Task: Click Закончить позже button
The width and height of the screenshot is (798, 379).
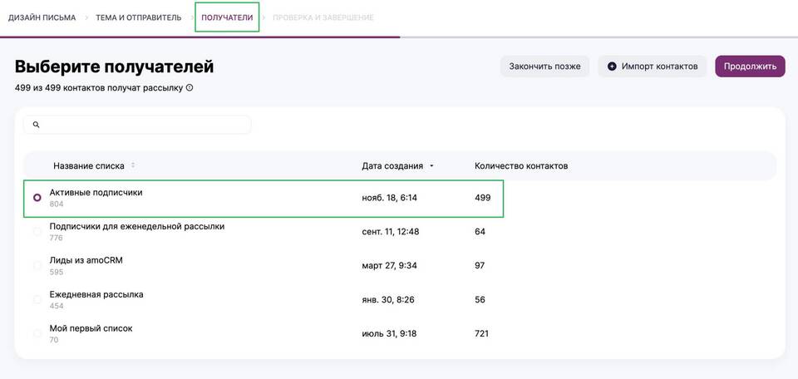Action: [544, 66]
